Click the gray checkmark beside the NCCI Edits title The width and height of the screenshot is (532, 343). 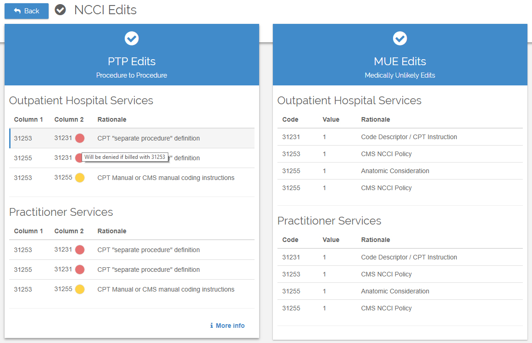pyautogui.click(x=60, y=9)
